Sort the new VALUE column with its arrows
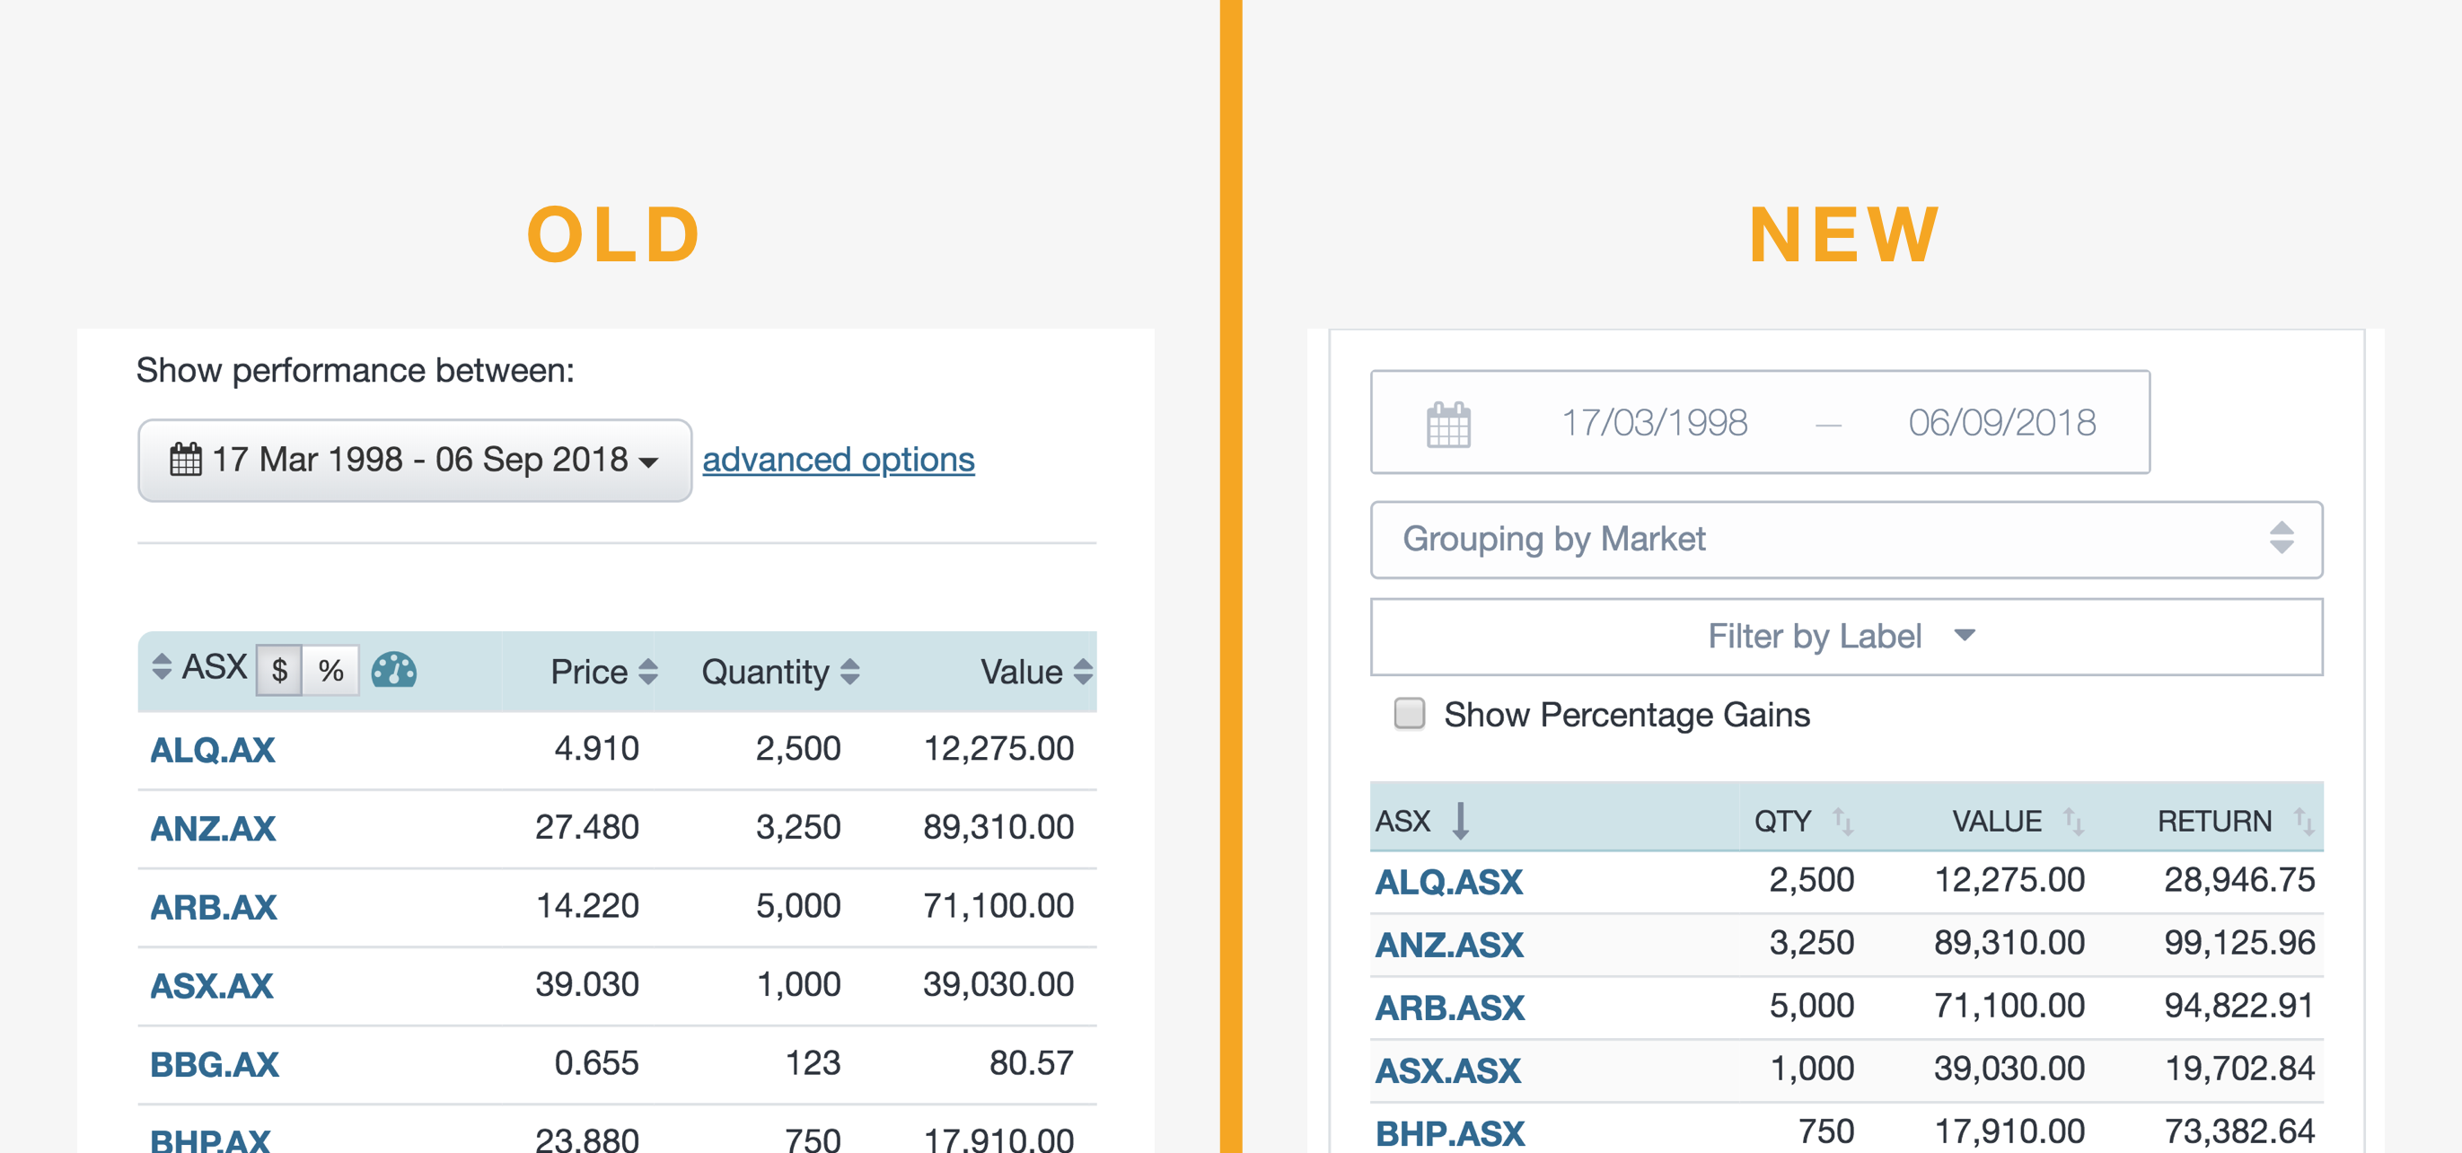Viewport: 2462px width, 1153px height. [x=2072, y=820]
